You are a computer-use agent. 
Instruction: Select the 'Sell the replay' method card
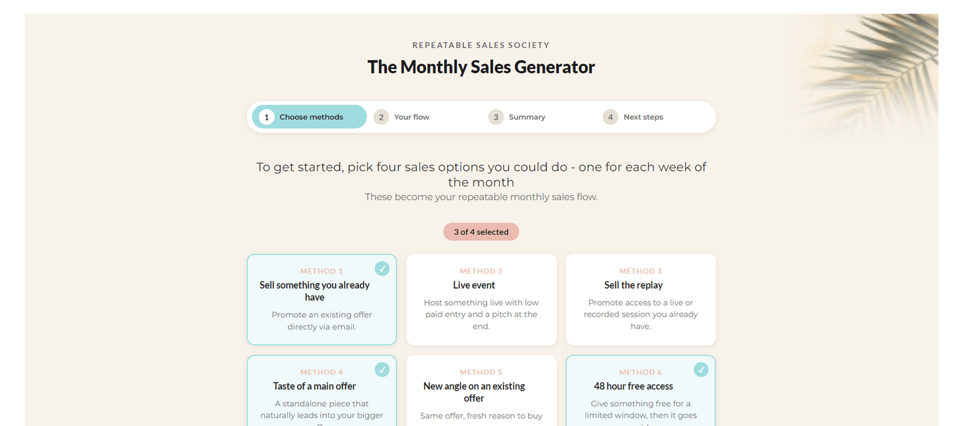point(641,299)
